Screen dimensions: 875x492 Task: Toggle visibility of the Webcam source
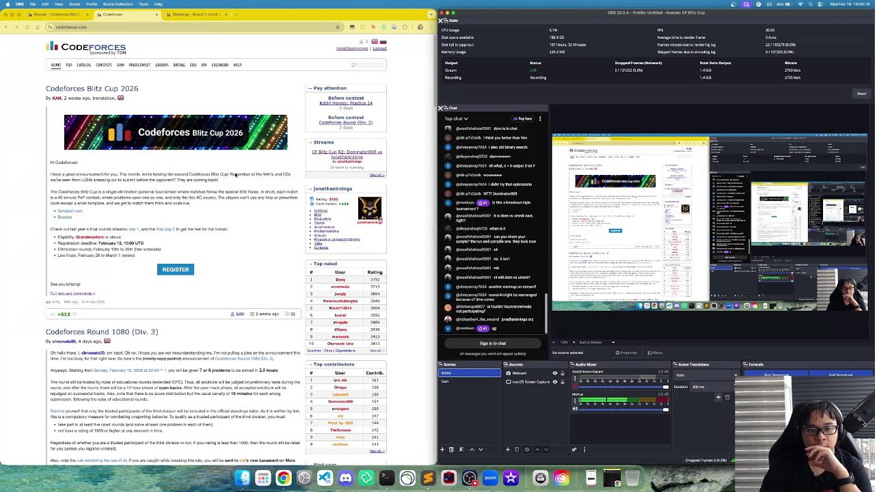pyautogui.click(x=554, y=373)
